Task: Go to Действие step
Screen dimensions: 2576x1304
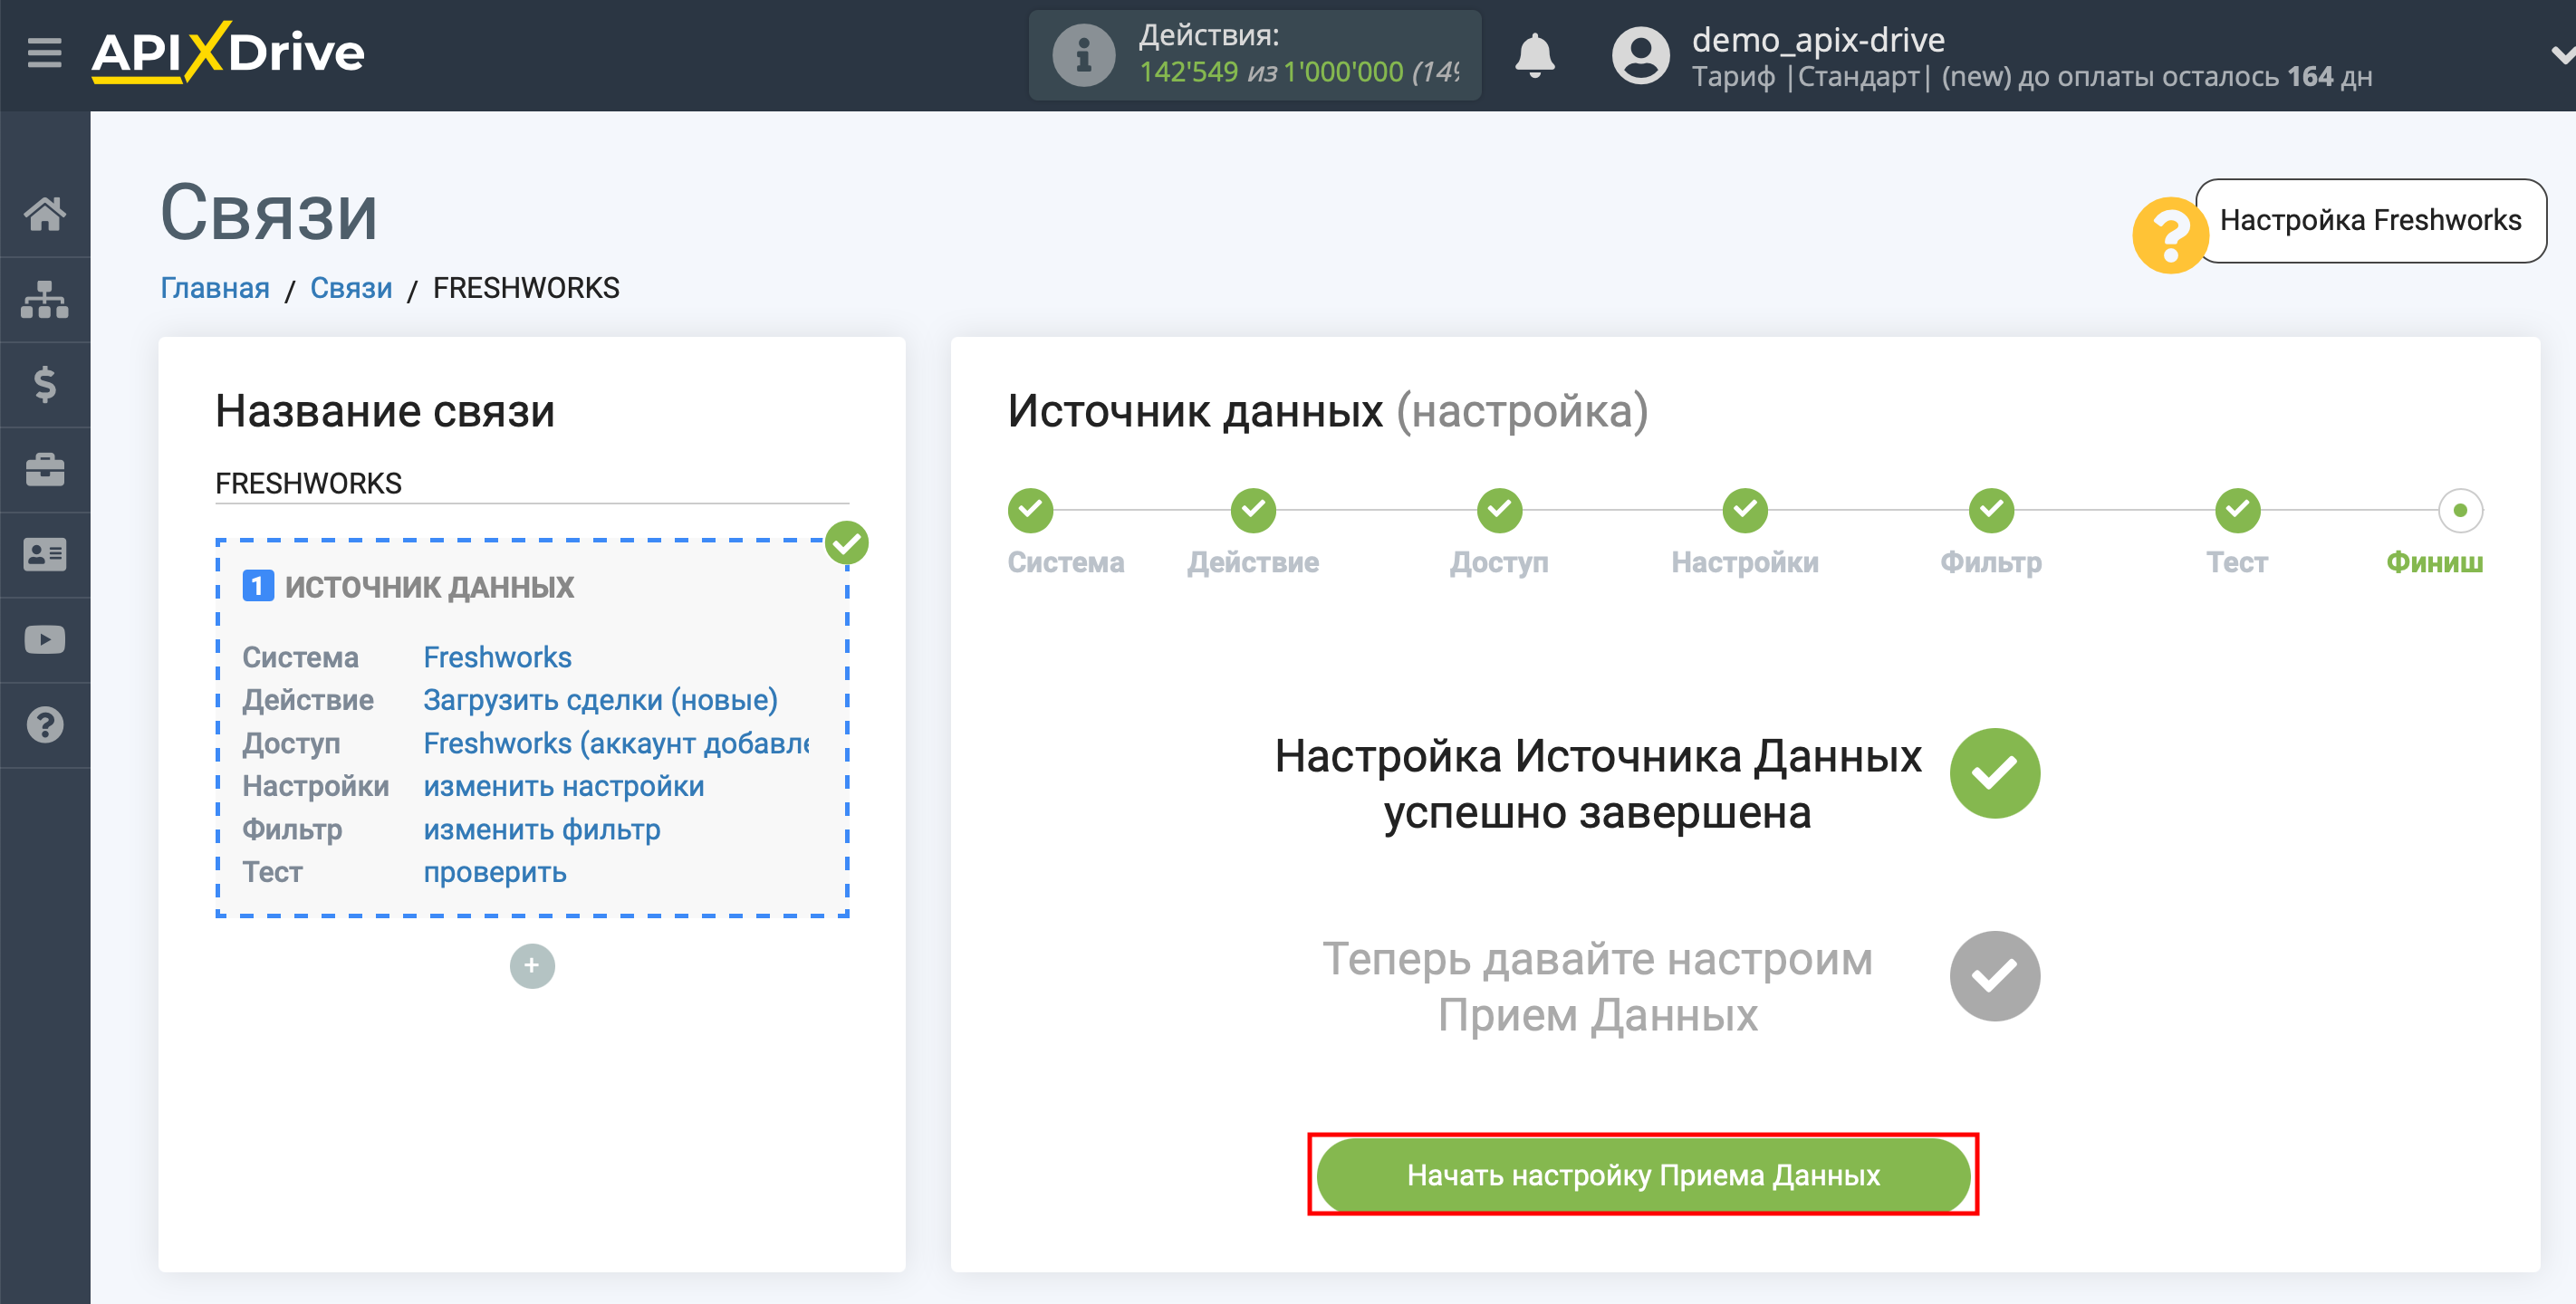Action: point(1253,510)
